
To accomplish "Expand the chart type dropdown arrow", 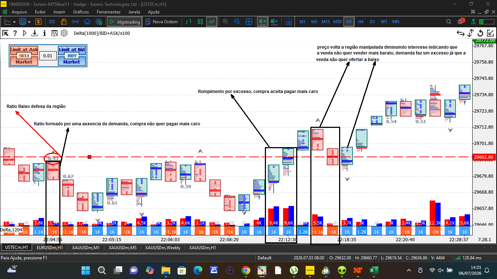I will 14,22.
